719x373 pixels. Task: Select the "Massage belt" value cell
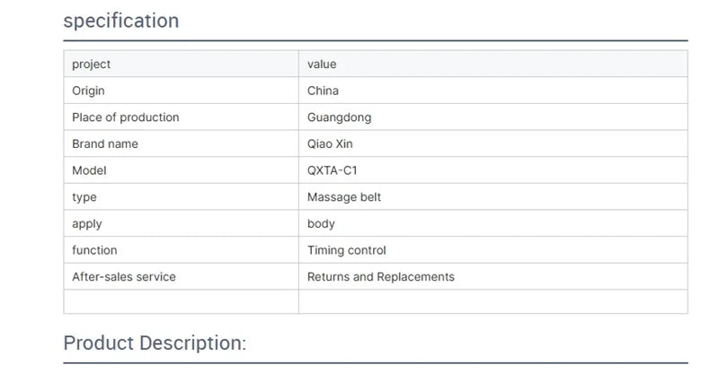click(344, 197)
